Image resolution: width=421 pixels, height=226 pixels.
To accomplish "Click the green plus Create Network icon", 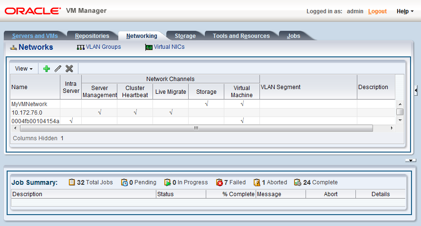I will click(x=47, y=69).
